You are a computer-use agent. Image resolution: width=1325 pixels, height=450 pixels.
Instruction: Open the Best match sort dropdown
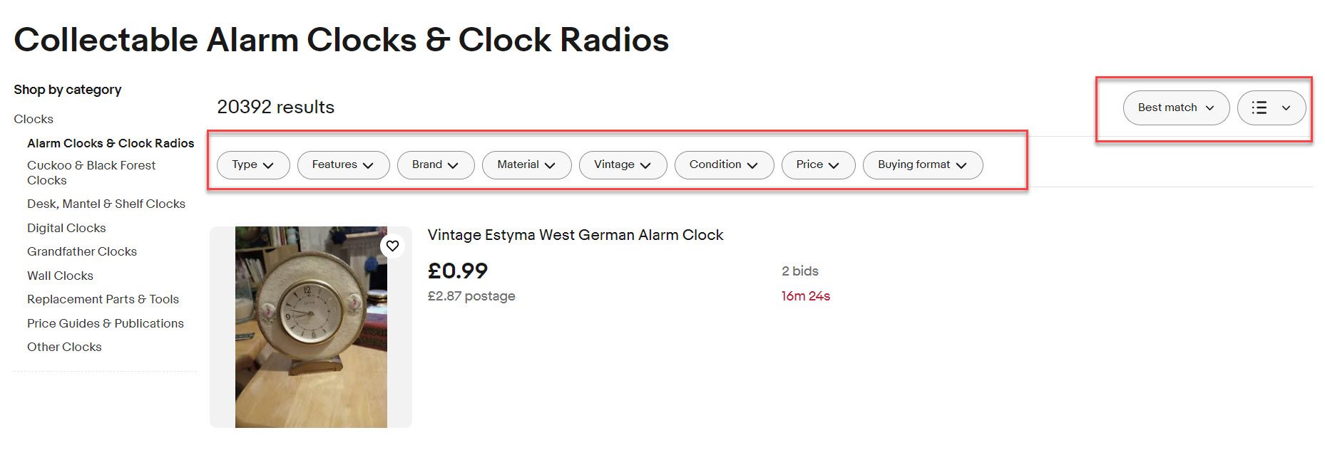(1176, 108)
